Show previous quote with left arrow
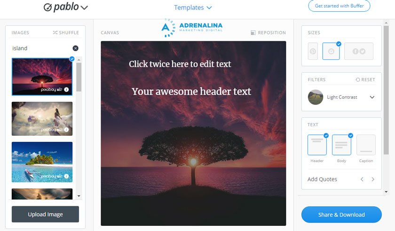This screenshot has width=395, height=231. (x=362, y=179)
